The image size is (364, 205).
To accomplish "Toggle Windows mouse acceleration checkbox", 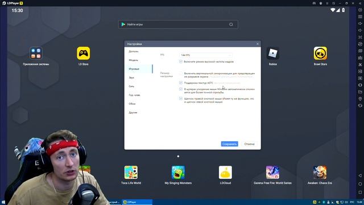I will [x=181, y=89].
